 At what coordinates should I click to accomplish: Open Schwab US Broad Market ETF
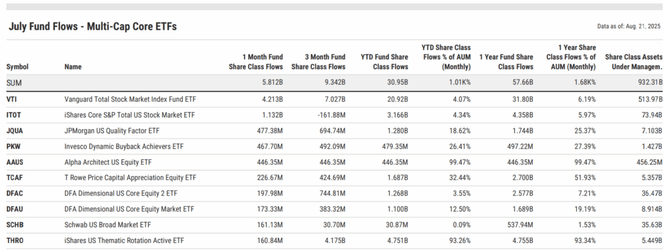(107, 225)
